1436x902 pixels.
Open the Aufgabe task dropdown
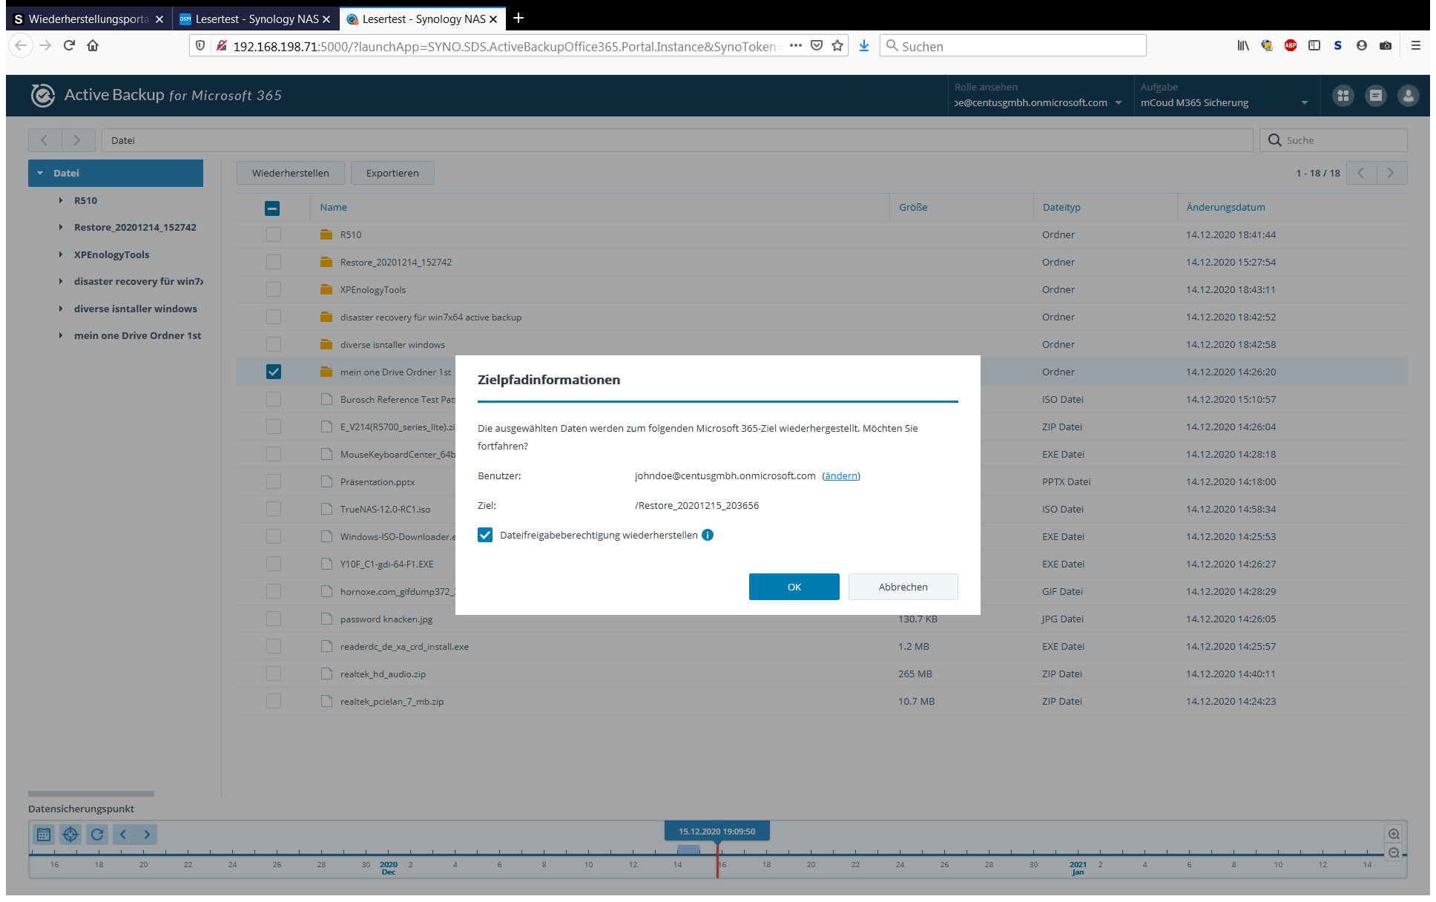(1304, 103)
